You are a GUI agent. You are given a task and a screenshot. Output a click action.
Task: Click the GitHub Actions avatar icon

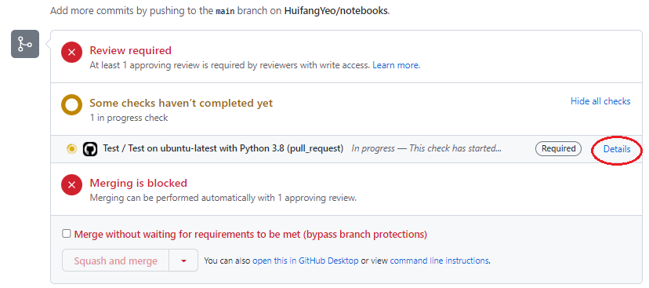click(x=90, y=149)
